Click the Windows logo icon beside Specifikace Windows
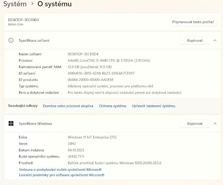 (x=11, y=124)
